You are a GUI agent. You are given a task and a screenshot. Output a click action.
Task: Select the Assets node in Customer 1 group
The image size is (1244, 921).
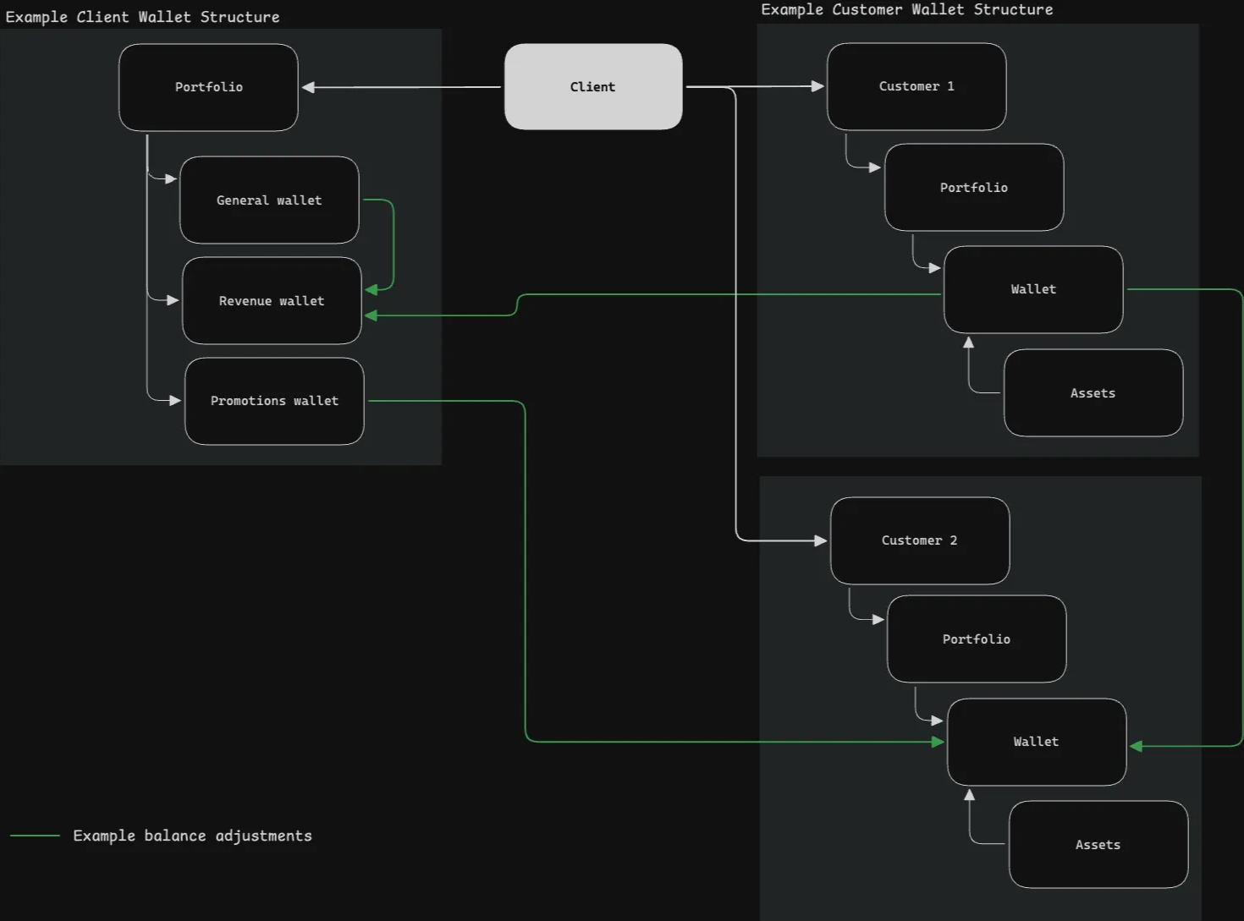(1093, 393)
